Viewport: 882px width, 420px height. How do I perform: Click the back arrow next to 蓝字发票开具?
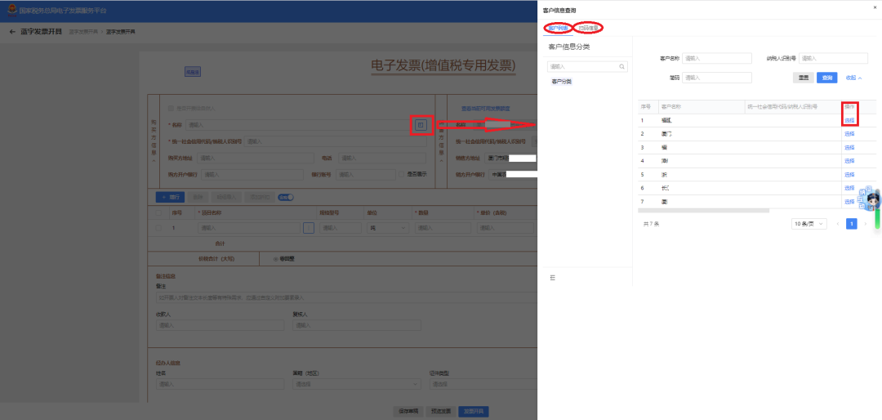12,32
